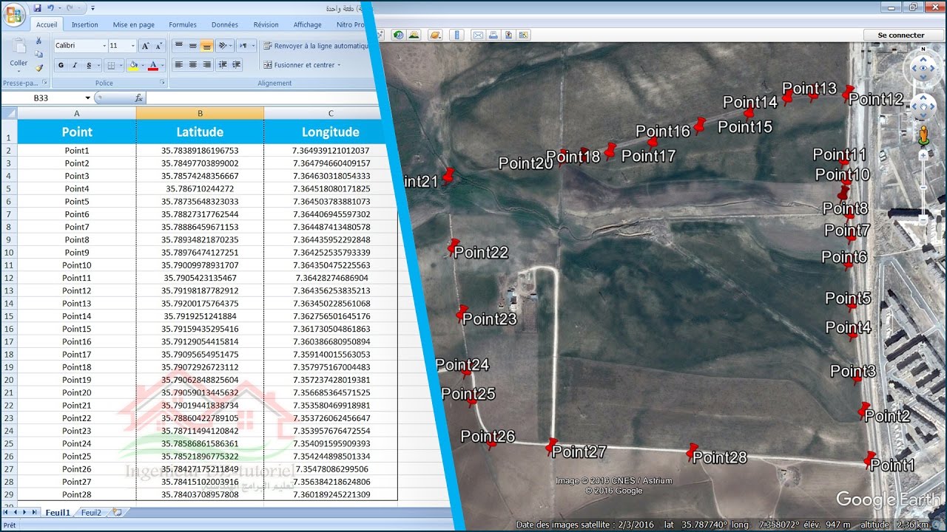Open the Calibri font name dropdown
The height and width of the screenshot is (532, 947).
click(x=104, y=46)
